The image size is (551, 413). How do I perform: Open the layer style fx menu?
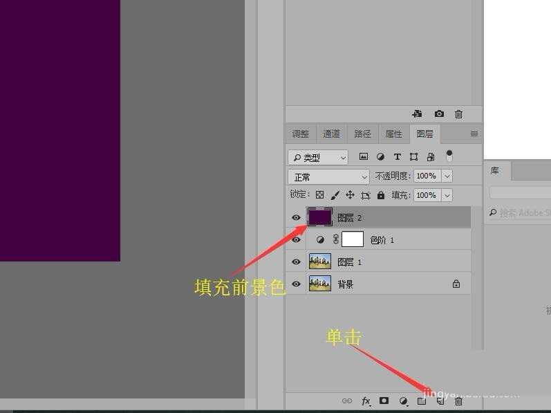[366, 401]
